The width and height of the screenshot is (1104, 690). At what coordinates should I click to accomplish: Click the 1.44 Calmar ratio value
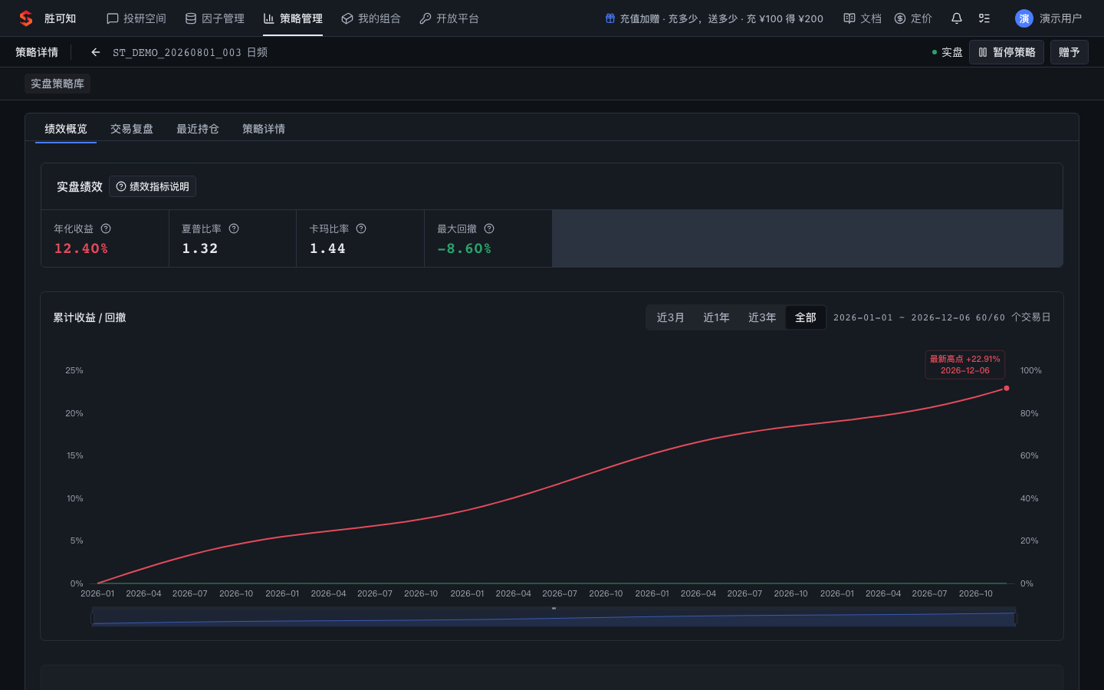[x=327, y=248]
